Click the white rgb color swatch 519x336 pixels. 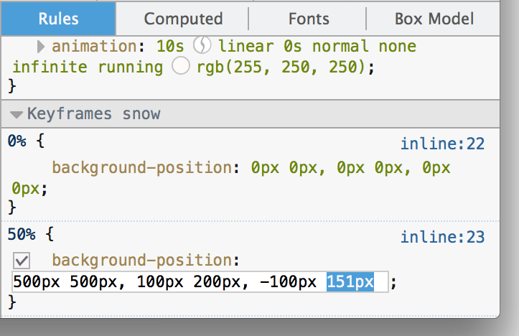pos(181,67)
